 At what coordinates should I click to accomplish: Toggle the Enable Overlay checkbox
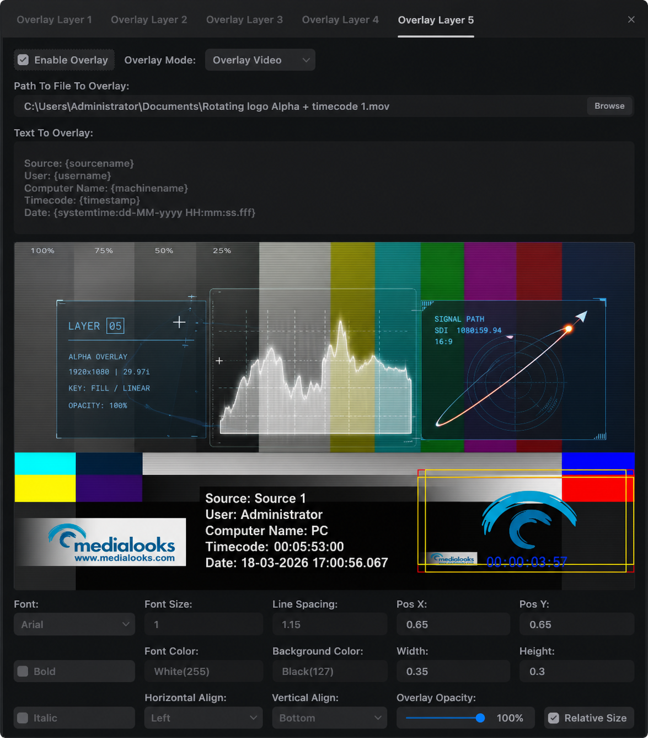[x=23, y=60]
